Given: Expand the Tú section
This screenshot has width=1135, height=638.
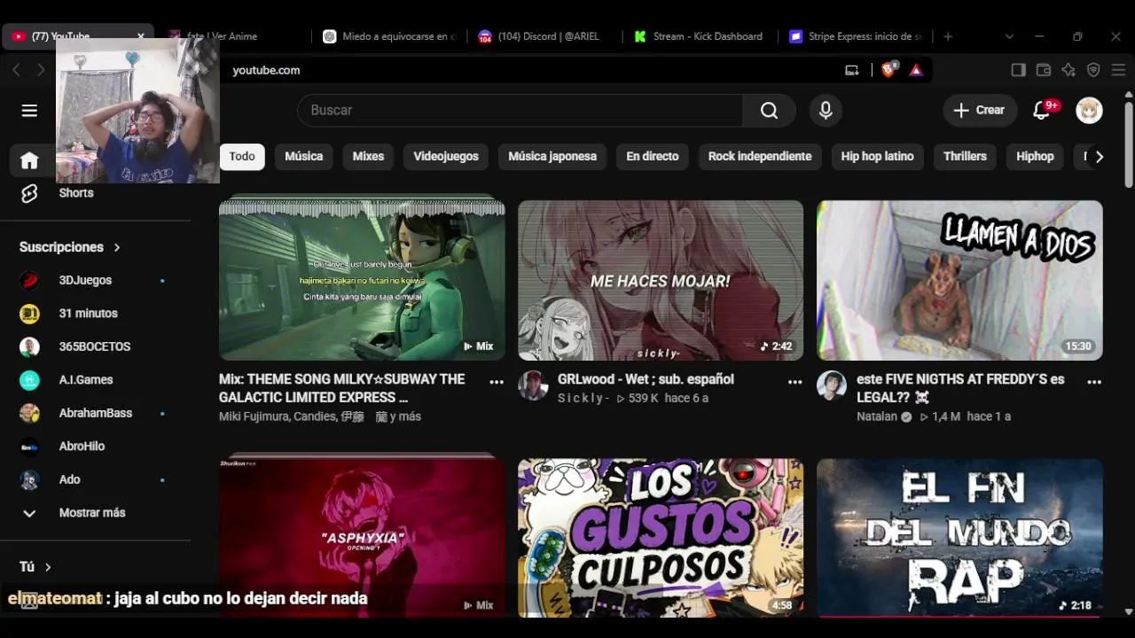Looking at the screenshot, I should pyautogui.click(x=35, y=567).
